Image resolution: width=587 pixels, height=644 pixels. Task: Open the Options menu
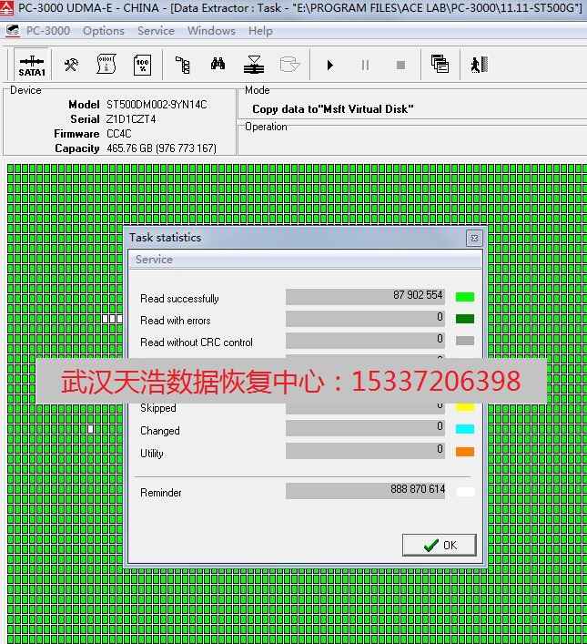(104, 31)
